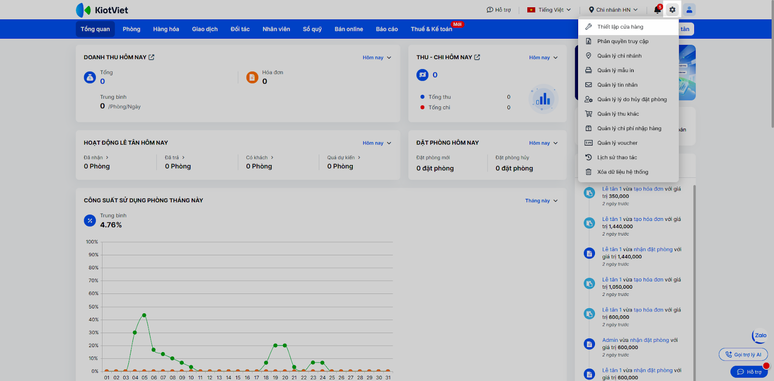Click the KiotViet logo
The height and width of the screenshot is (381, 774).
[102, 10]
